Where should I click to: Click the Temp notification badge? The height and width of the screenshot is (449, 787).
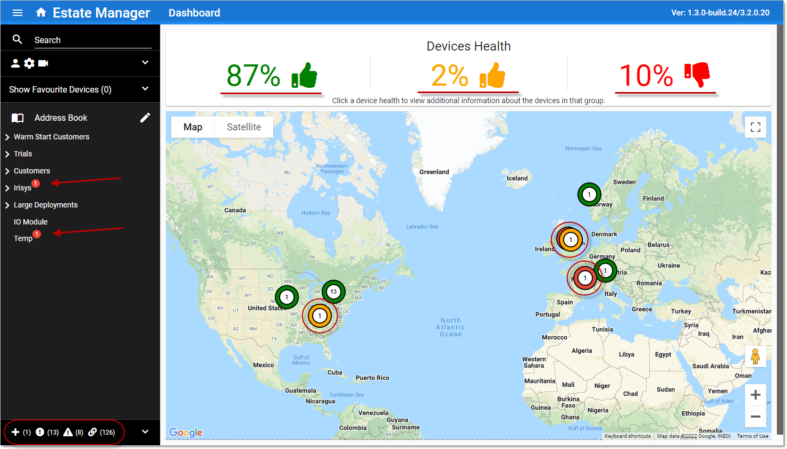[x=37, y=234]
